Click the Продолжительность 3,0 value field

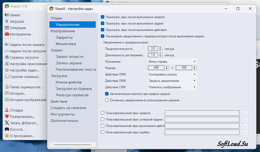tap(153, 49)
